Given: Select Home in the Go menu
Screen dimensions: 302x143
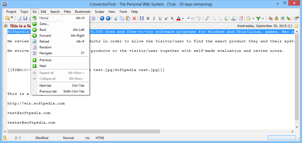Looking at the screenshot, I should [x=60, y=18].
